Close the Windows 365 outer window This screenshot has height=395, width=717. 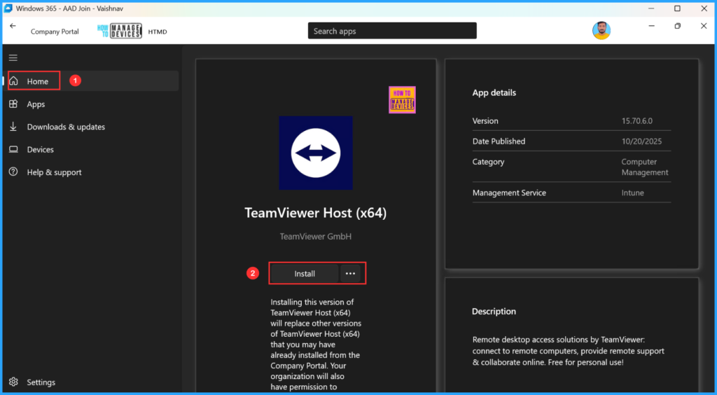click(x=704, y=8)
